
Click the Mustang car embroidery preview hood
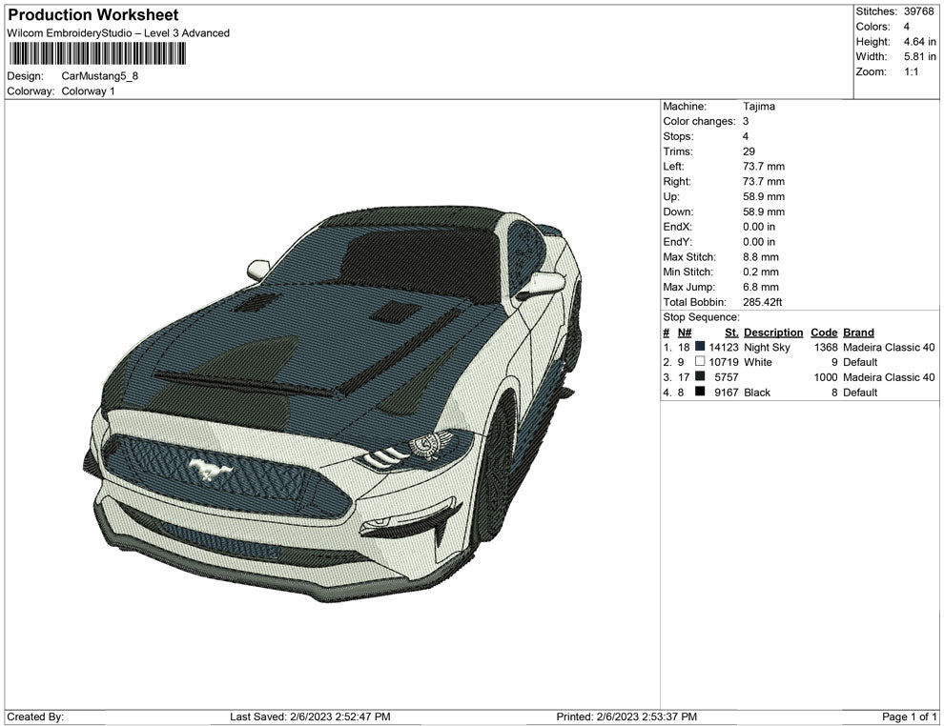[315, 343]
